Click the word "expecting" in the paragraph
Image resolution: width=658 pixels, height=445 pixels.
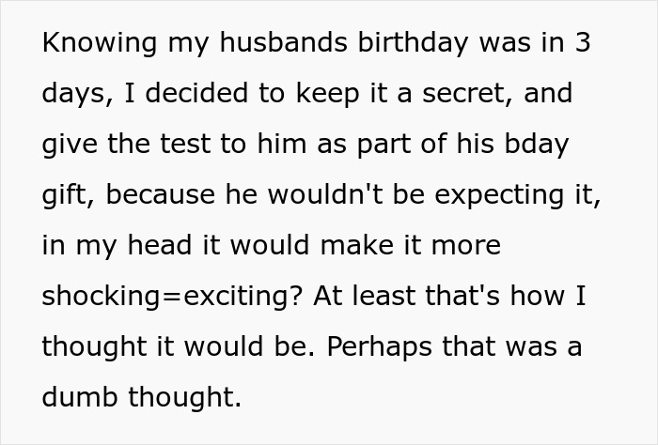[499, 195]
